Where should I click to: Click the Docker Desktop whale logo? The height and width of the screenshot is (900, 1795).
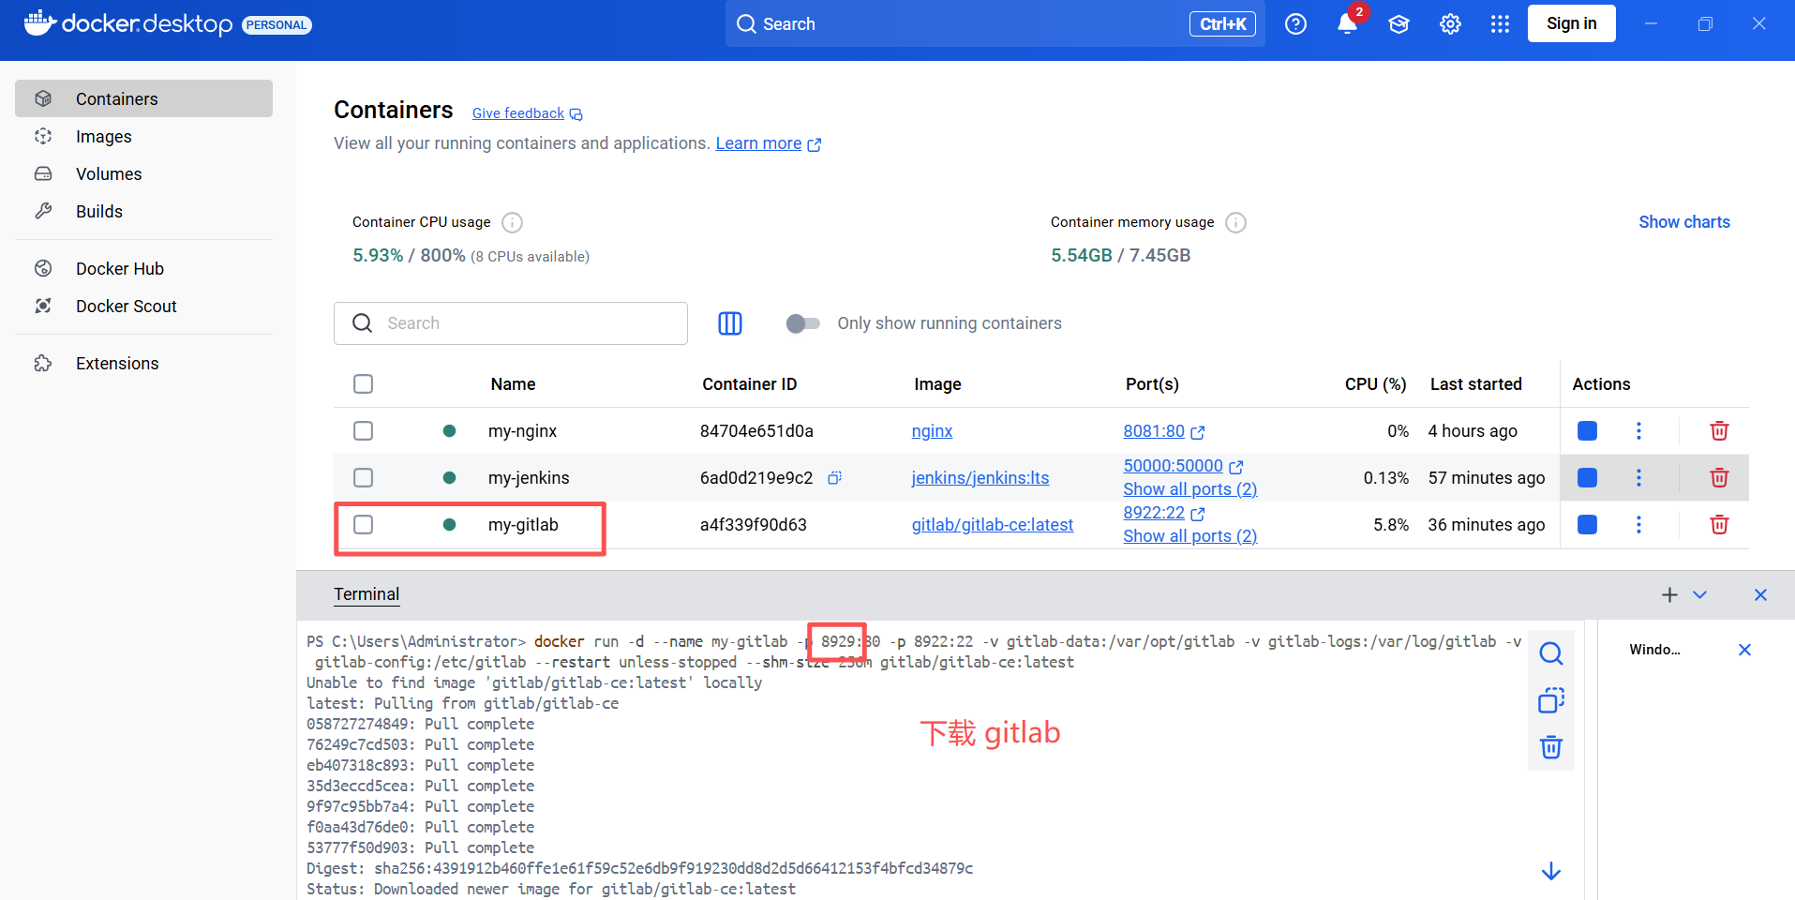pyautogui.click(x=40, y=22)
